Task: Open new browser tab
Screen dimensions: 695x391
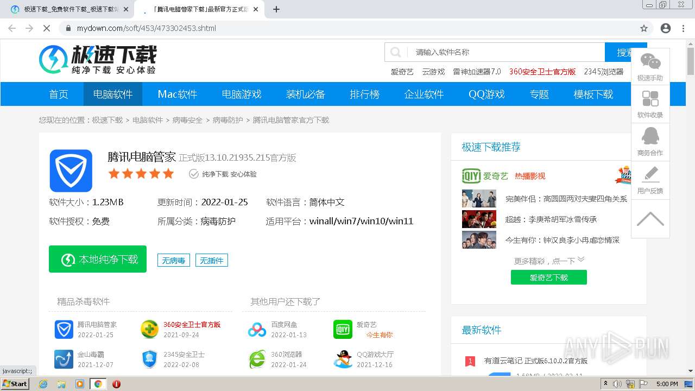Action: [276, 9]
